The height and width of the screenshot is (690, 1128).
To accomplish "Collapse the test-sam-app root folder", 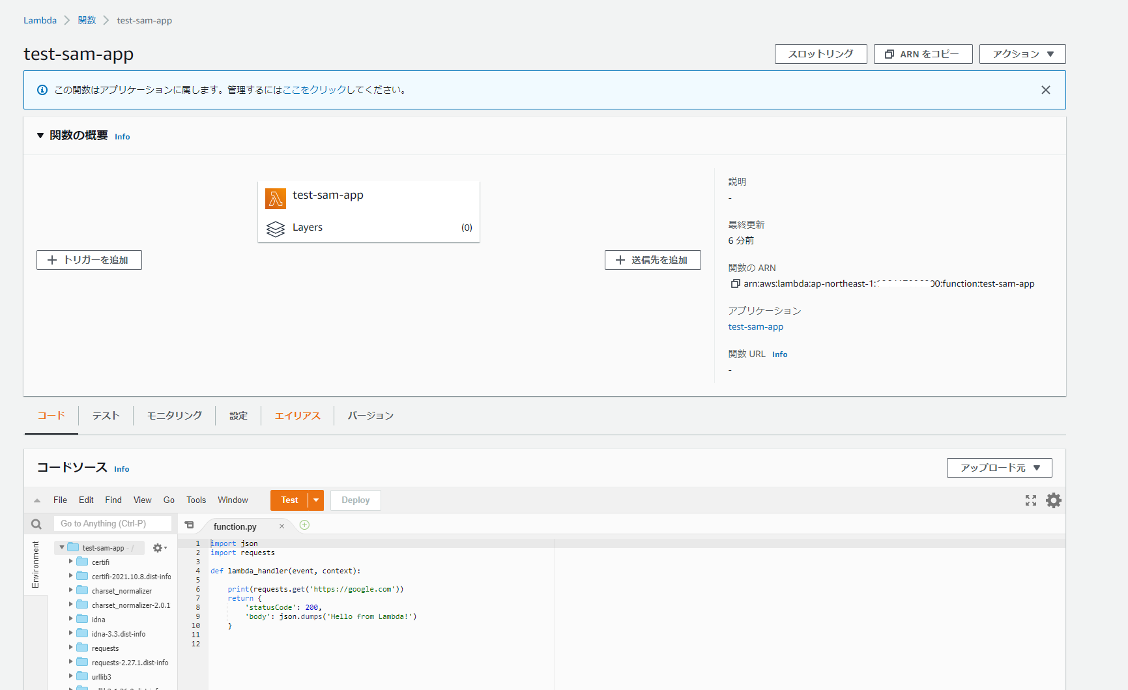I will point(62,547).
